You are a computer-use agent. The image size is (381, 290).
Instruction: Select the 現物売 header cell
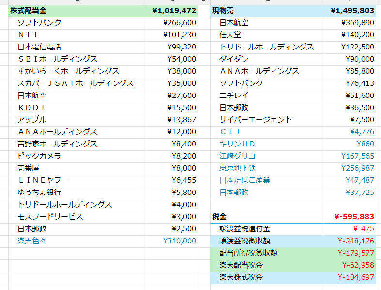[222, 10]
